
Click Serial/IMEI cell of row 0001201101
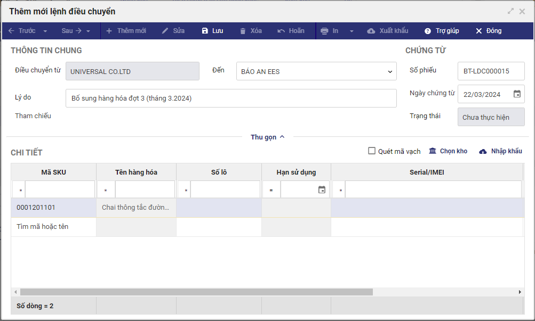click(x=427, y=208)
